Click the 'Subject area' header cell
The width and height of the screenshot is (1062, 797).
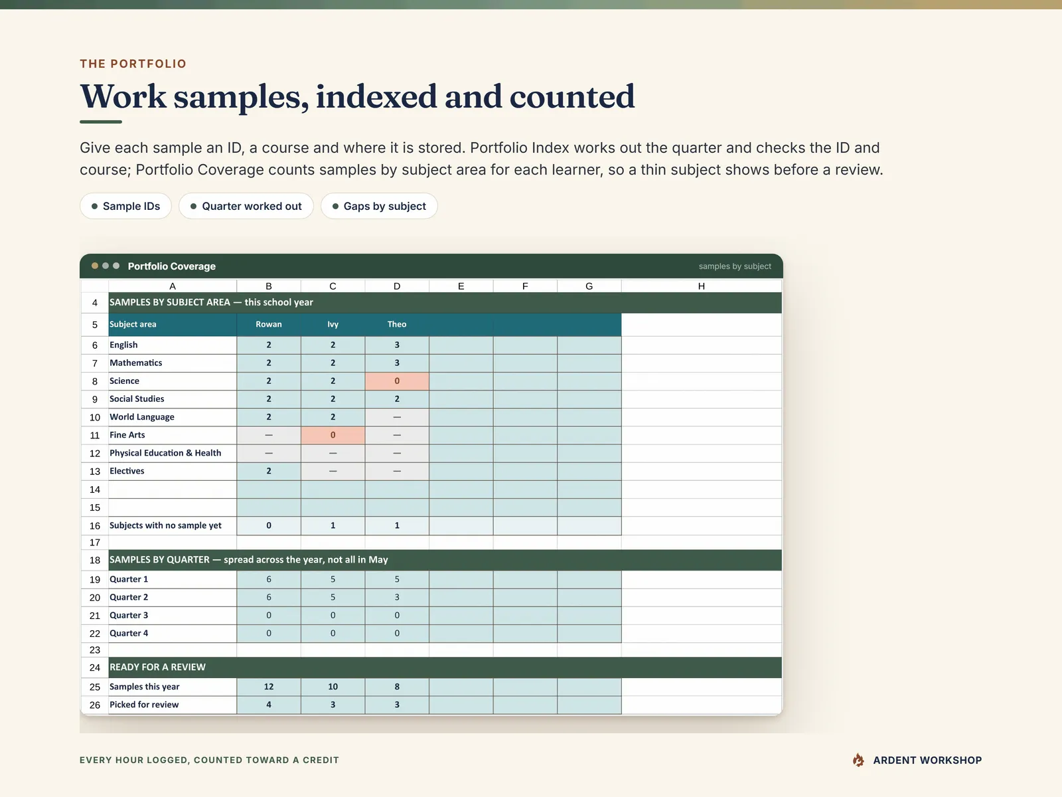point(173,324)
